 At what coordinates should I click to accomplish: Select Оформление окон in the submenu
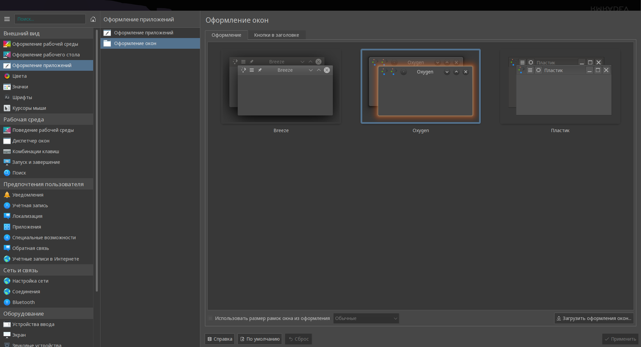click(150, 43)
